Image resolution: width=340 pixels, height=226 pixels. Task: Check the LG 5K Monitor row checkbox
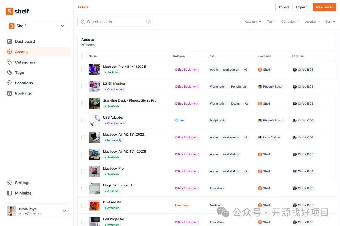click(x=83, y=87)
